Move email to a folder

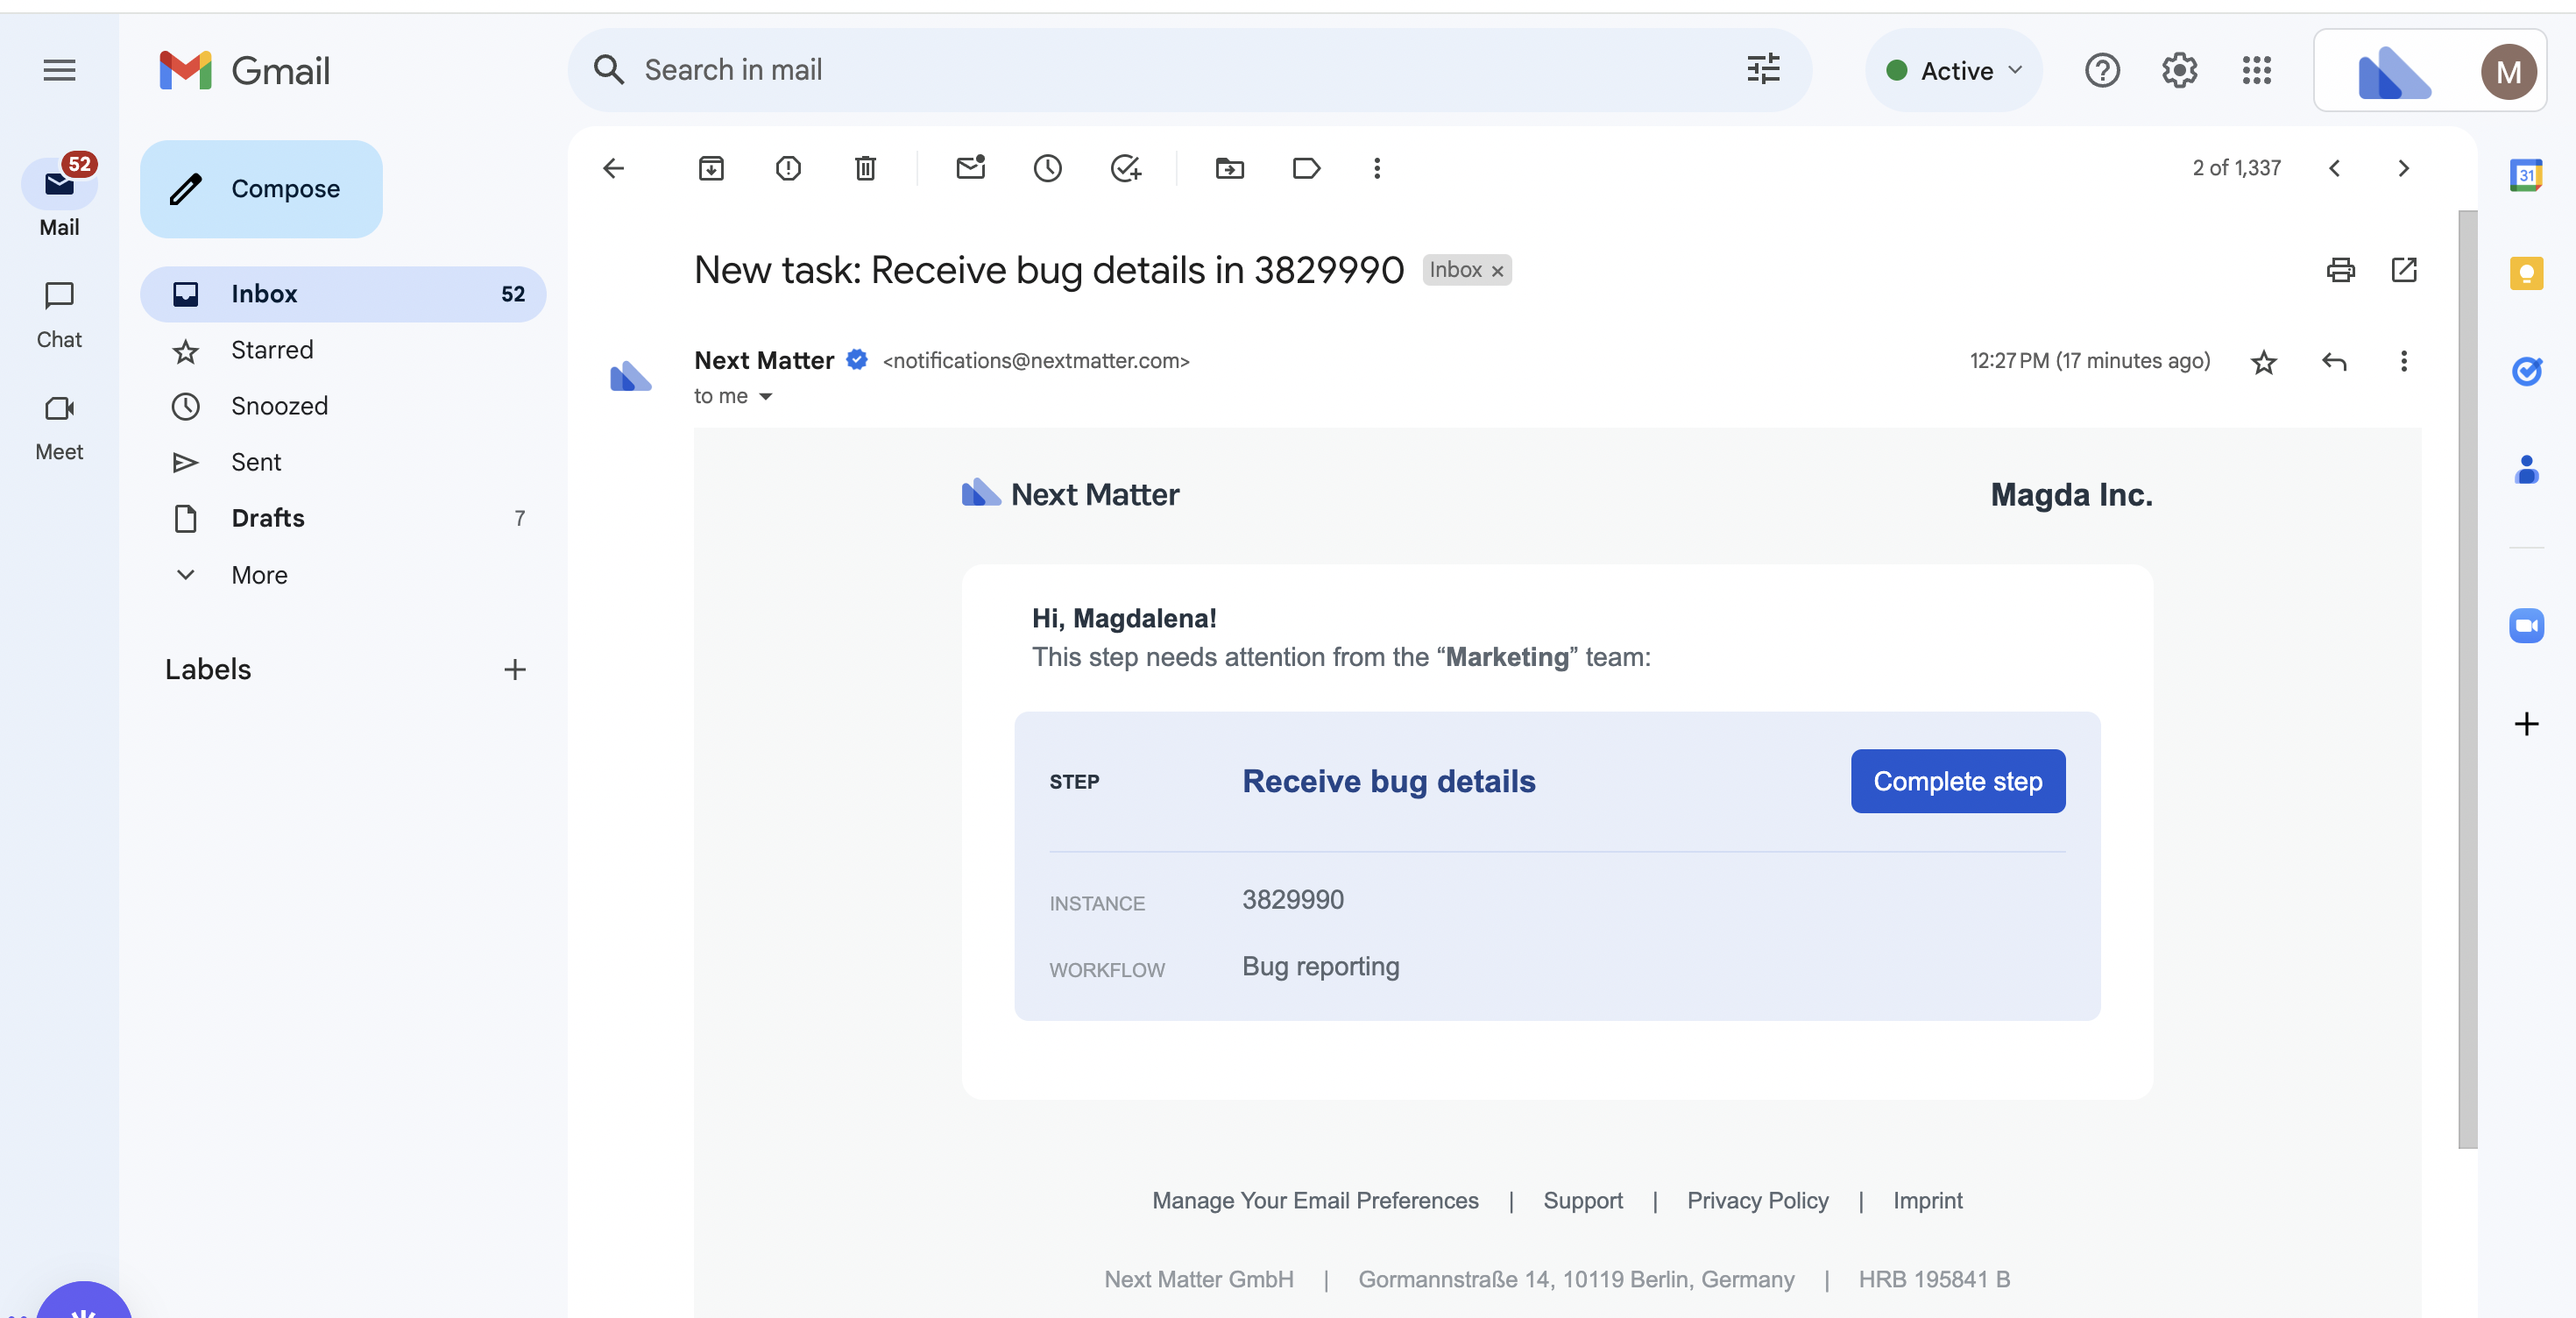[x=1230, y=168]
